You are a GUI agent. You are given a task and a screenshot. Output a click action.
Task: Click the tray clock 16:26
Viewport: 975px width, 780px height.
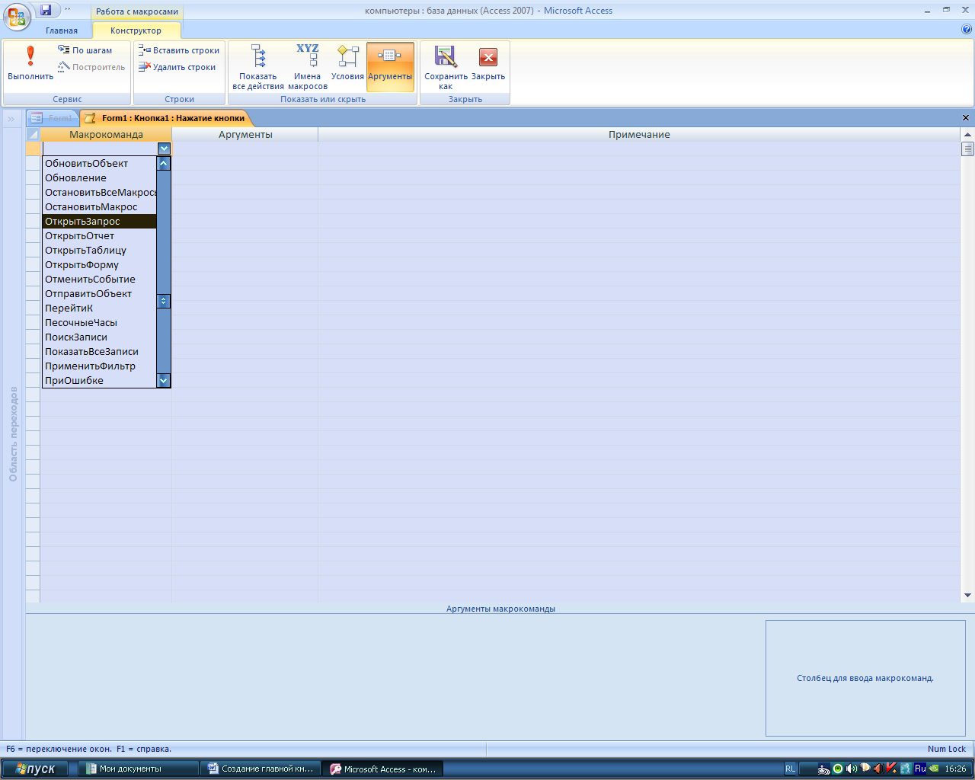tap(955, 769)
